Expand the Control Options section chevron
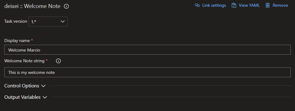The width and height of the screenshot is (295, 111). coord(43,86)
